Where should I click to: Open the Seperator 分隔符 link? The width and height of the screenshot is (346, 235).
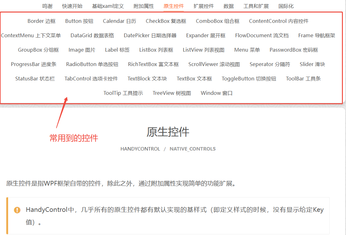(270, 64)
